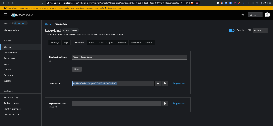
Task: Open the Roles tab
Action: pyautogui.click(x=92, y=42)
